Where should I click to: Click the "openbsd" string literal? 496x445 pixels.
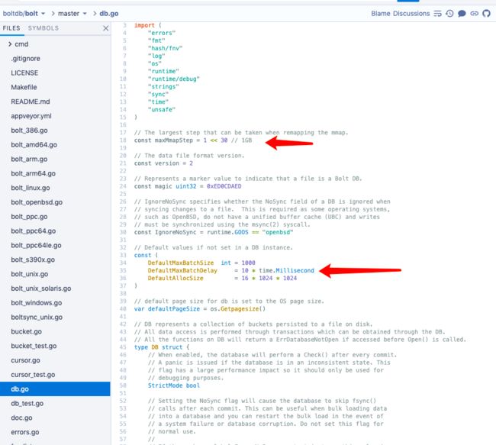(x=278, y=232)
